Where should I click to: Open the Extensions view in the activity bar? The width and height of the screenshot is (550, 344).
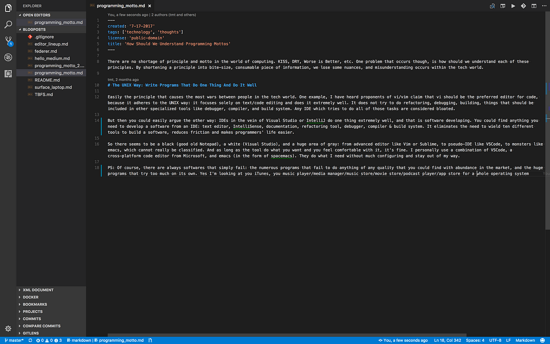click(8, 73)
